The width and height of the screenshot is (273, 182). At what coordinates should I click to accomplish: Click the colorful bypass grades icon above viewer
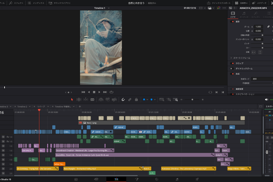tap(219, 8)
